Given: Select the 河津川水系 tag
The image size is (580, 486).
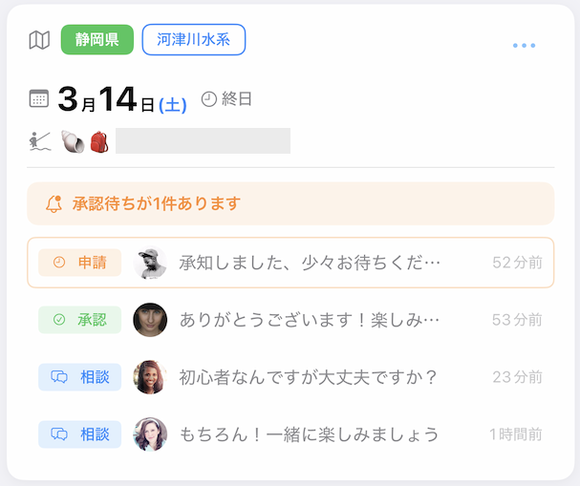Looking at the screenshot, I should coord(194,40).
